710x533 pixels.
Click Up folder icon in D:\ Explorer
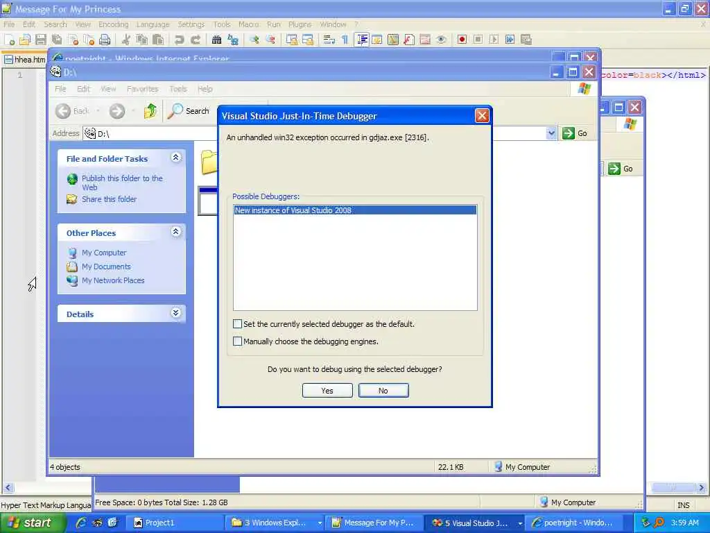(150, 111)
